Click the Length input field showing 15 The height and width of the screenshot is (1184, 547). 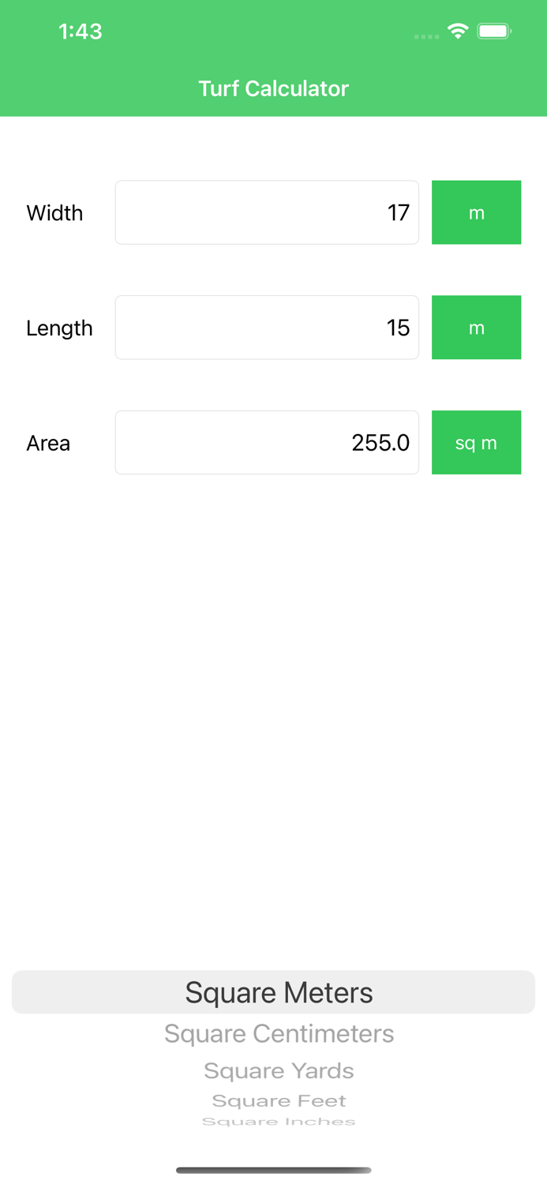[x=267, y=327]
